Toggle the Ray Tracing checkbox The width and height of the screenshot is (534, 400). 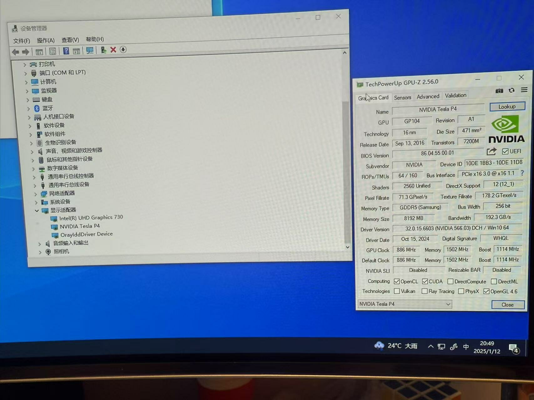coord(425,291)
